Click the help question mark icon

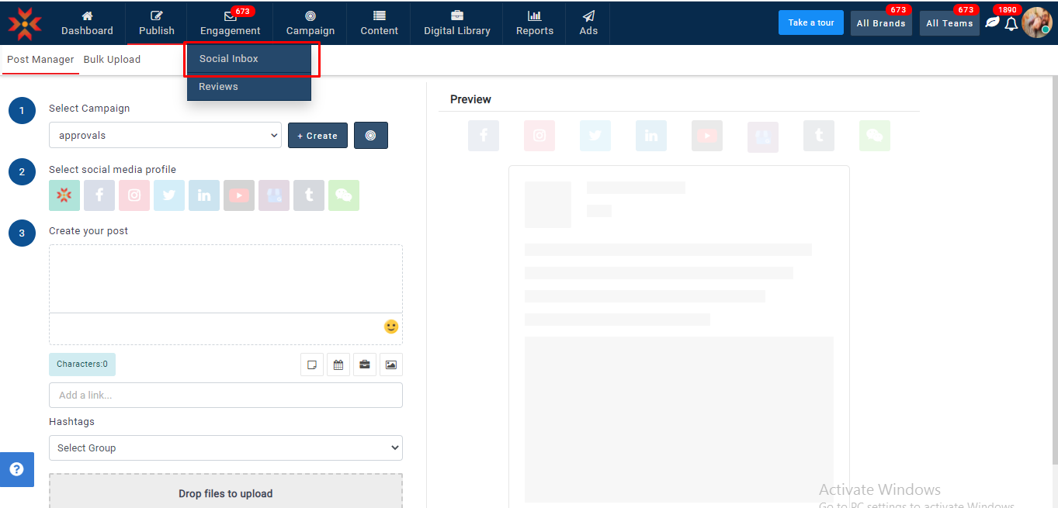pos(16,469)
